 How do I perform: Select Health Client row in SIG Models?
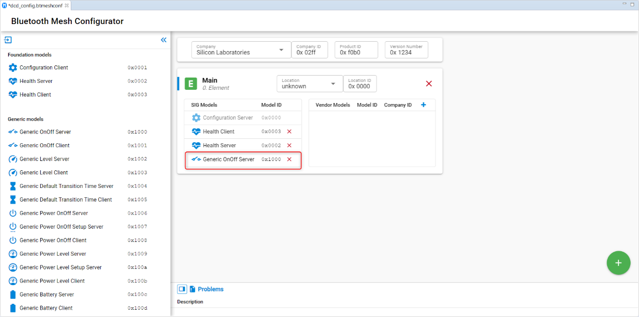tap(242, 132)
